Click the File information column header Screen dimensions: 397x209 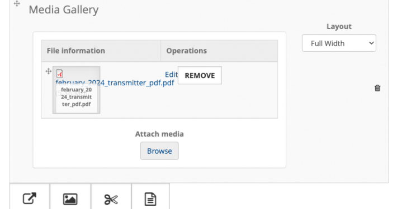tap(75, 51)
